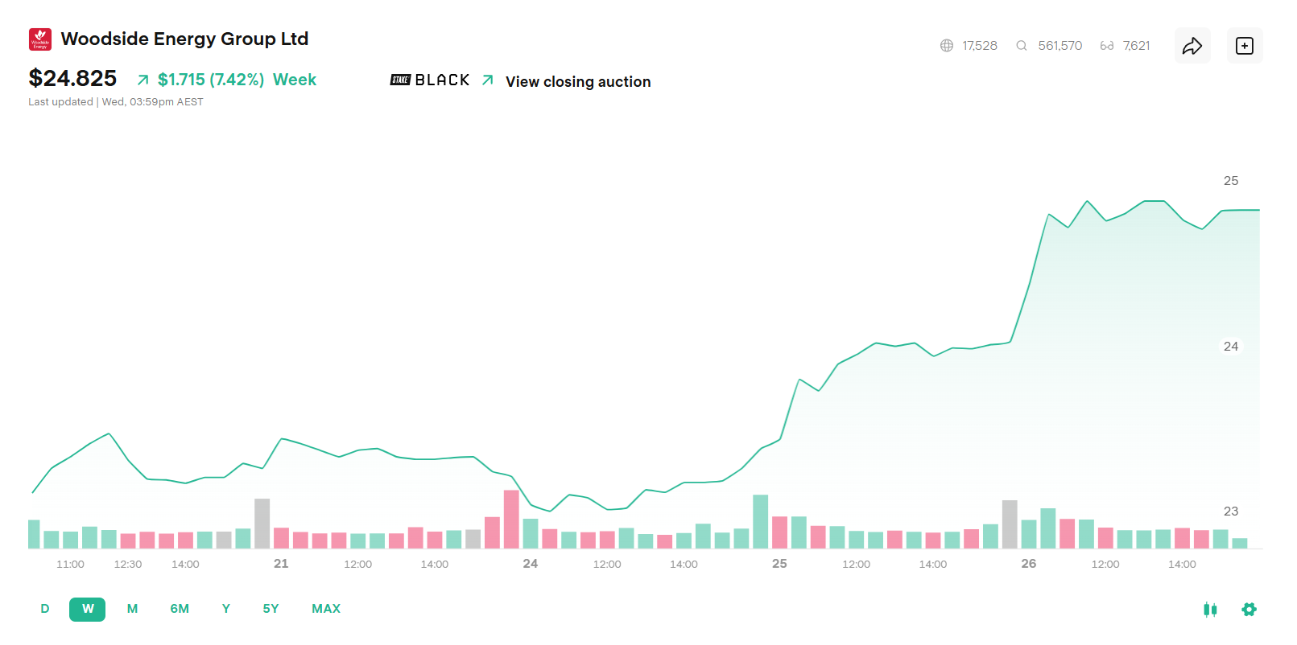Viewport: 1297px width, 645px height.
Task: Click the tallest pink volume bar
Action: (511, 520)
